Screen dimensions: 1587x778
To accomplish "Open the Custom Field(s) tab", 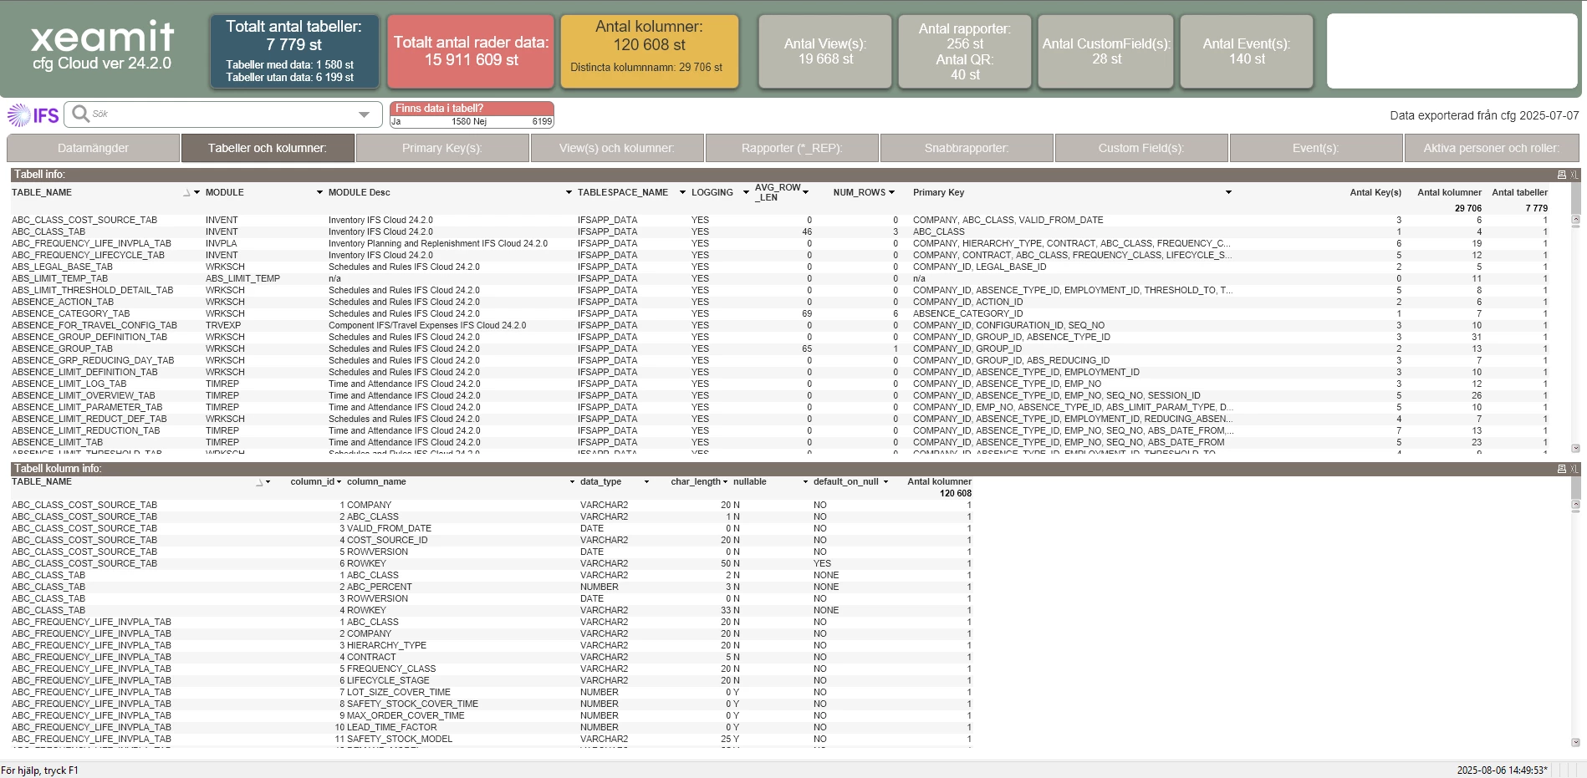I will point(1141,148).
